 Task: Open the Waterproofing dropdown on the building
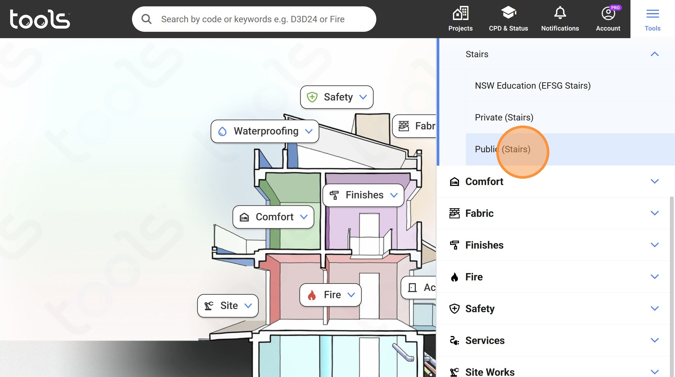click(x=265, y=131)
